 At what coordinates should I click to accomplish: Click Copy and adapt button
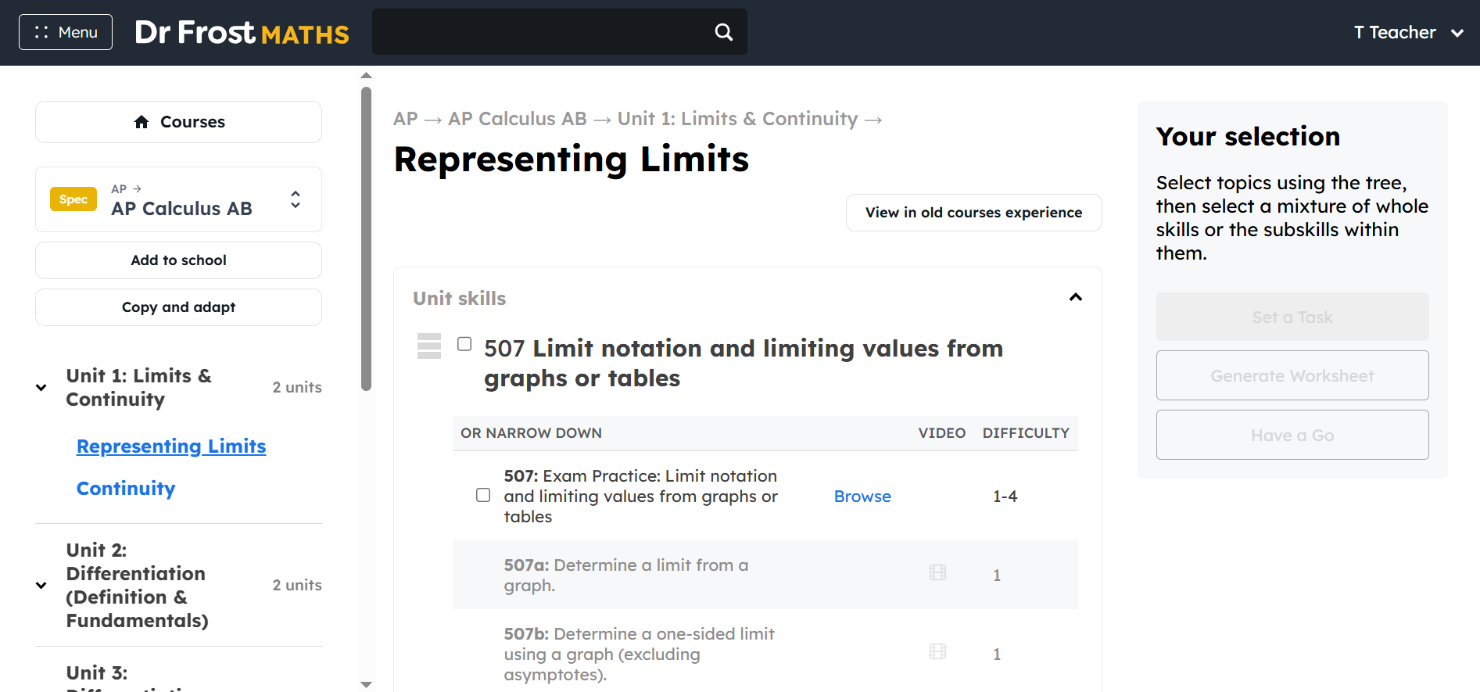point(178,307)
